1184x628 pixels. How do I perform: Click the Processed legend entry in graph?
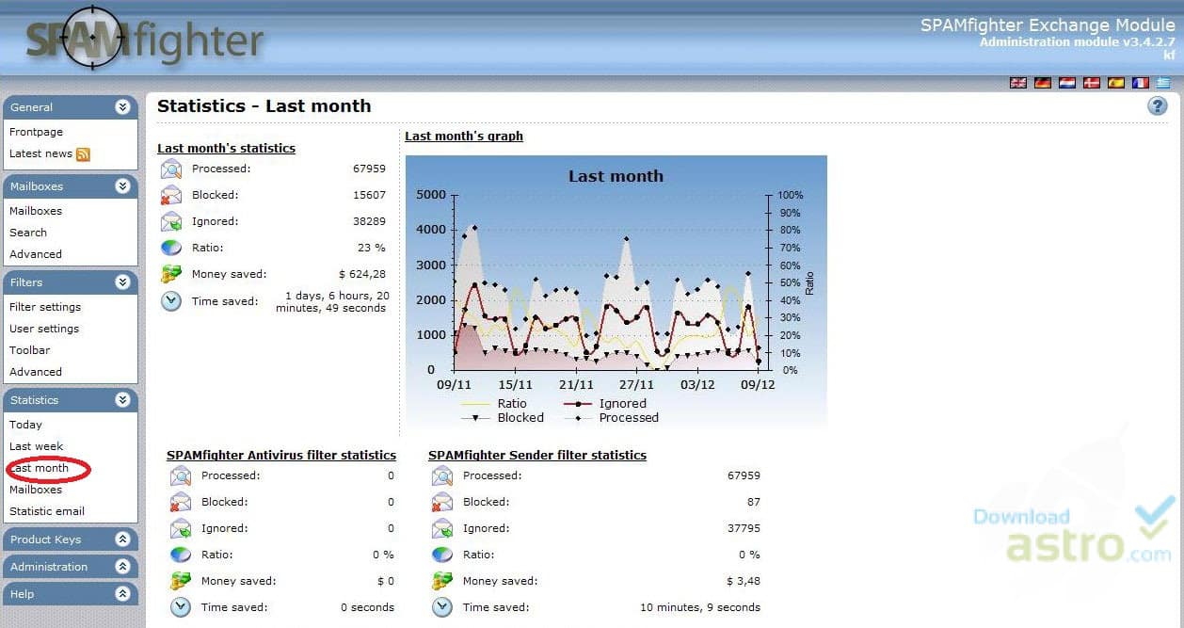tap(611, 417)
